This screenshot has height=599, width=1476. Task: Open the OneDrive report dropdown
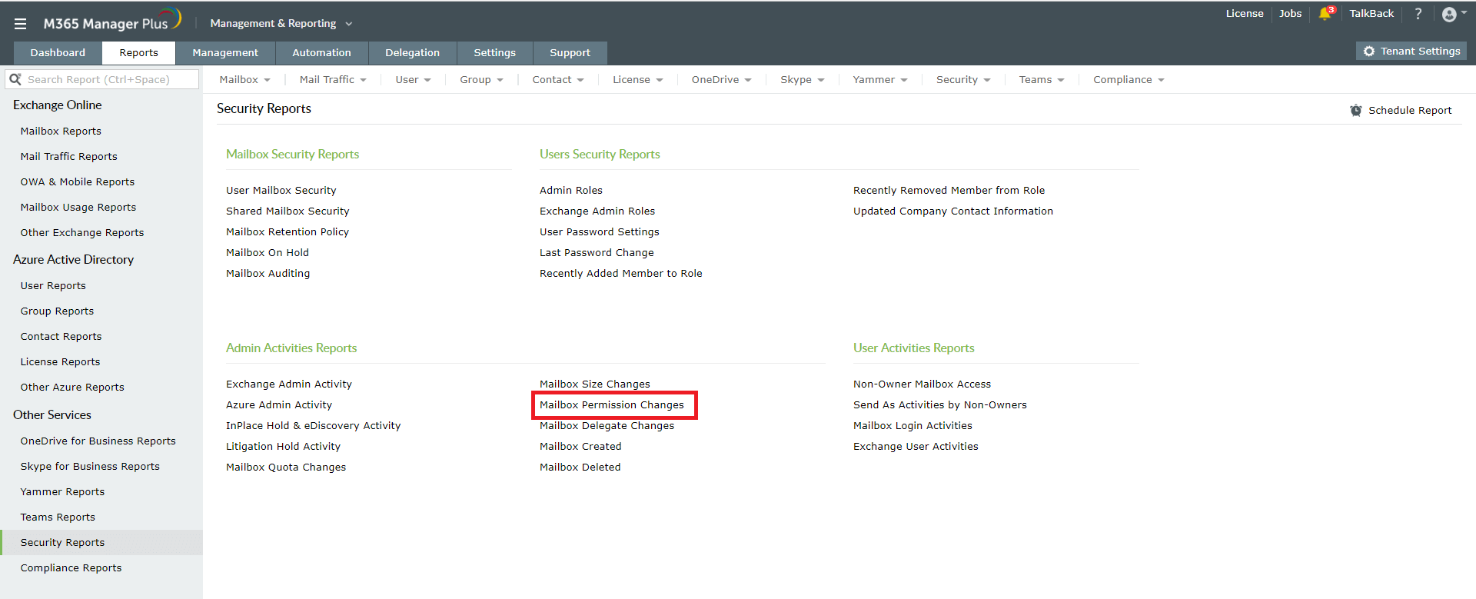click(x=722, y=79)
